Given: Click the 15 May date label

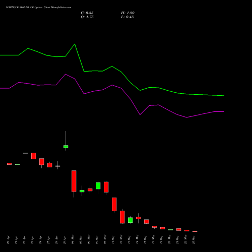Looking at the screenshot, I should tap(145, 239).
